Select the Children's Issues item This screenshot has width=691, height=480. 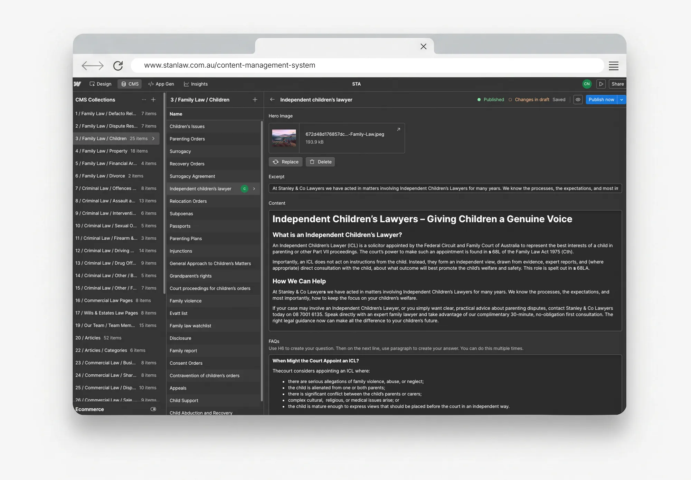pos(213,126)
